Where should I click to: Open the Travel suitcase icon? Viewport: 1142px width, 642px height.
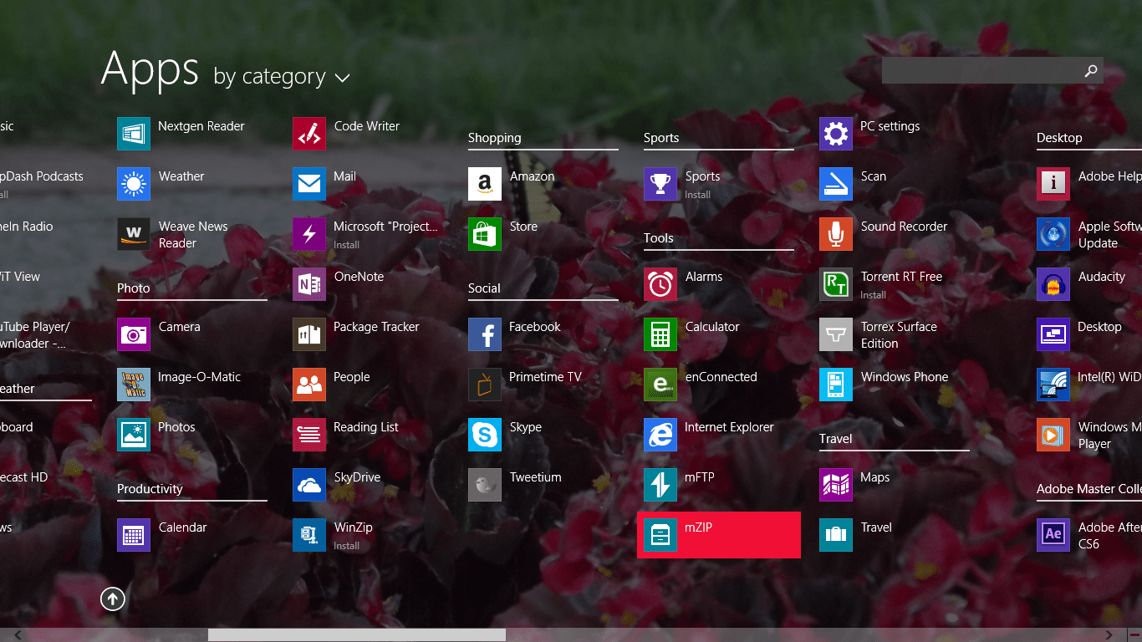836,535
